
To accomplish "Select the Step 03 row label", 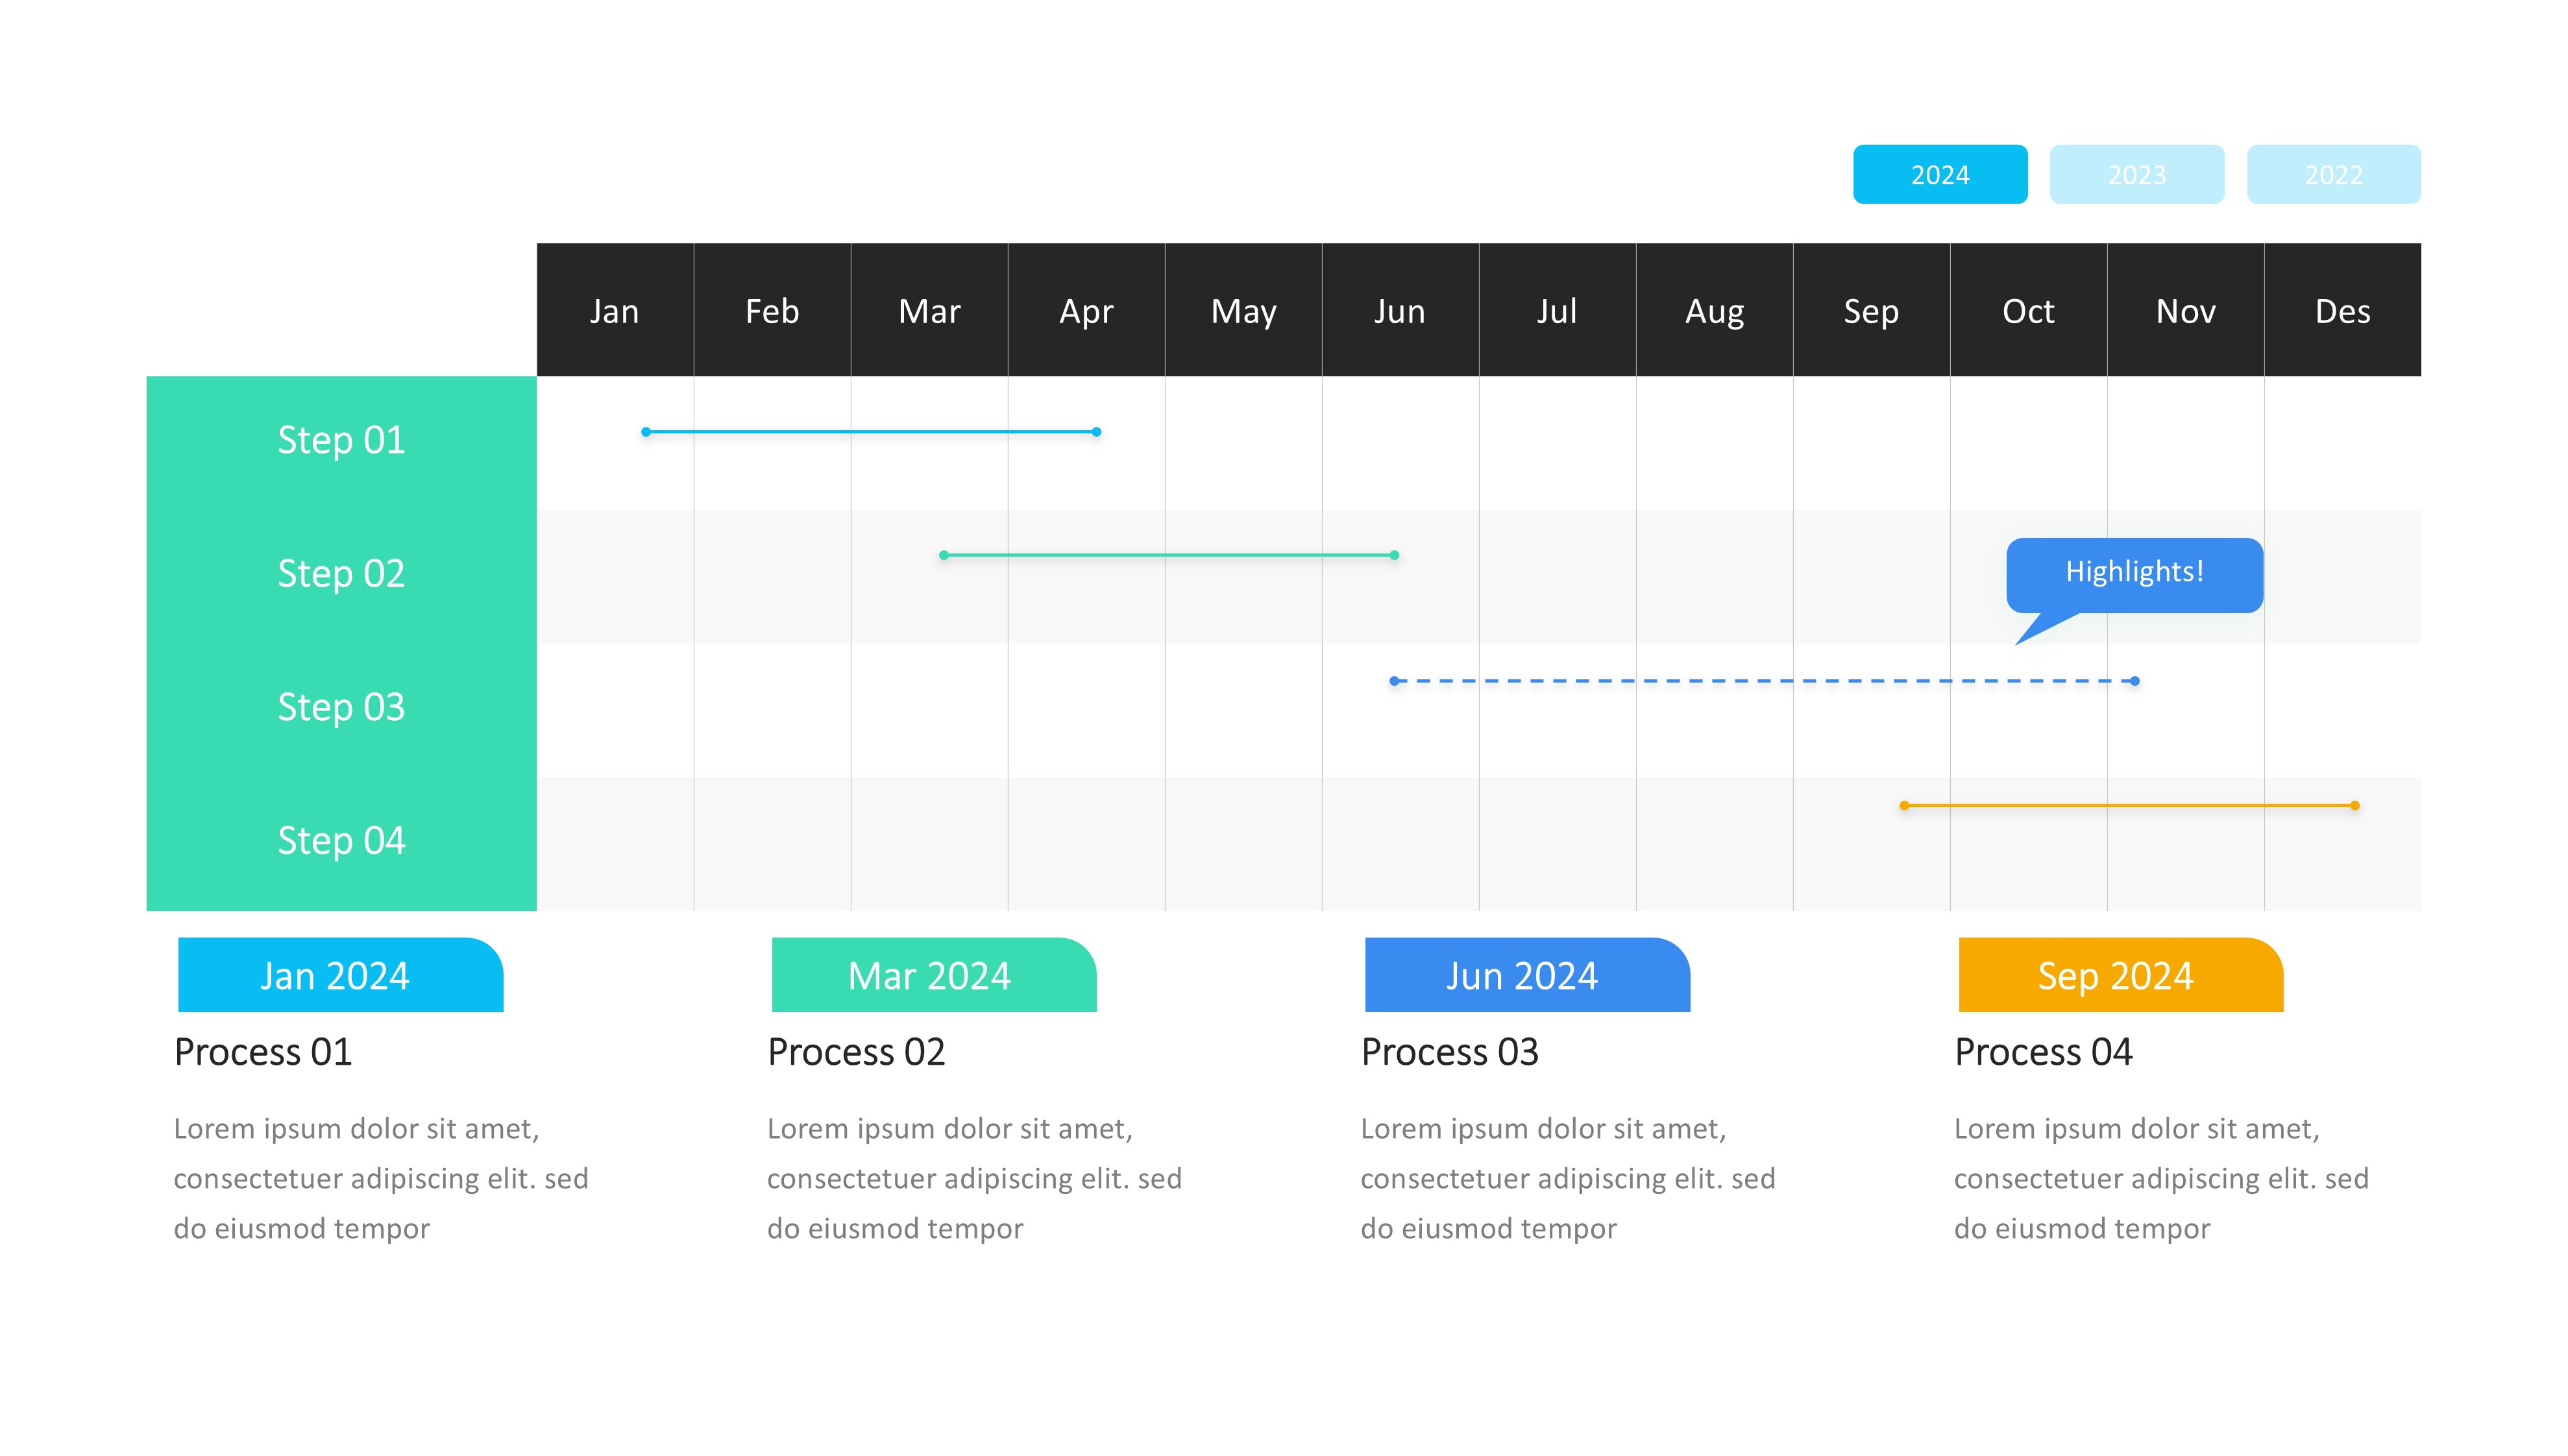I will pyautogui.click(x=341, y=708).
